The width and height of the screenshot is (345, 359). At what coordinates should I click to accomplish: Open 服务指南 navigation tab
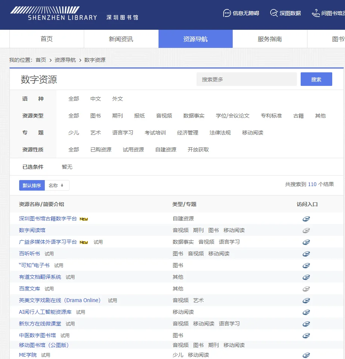coord(269,39)
